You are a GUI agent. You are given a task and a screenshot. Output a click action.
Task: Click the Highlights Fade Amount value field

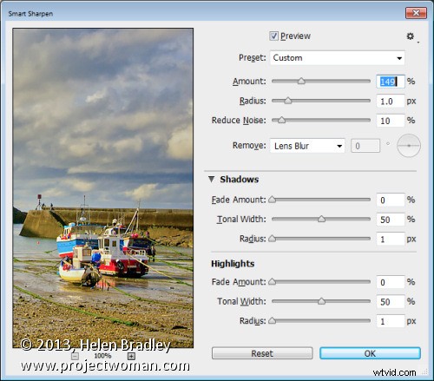click(x=391, y=282)
